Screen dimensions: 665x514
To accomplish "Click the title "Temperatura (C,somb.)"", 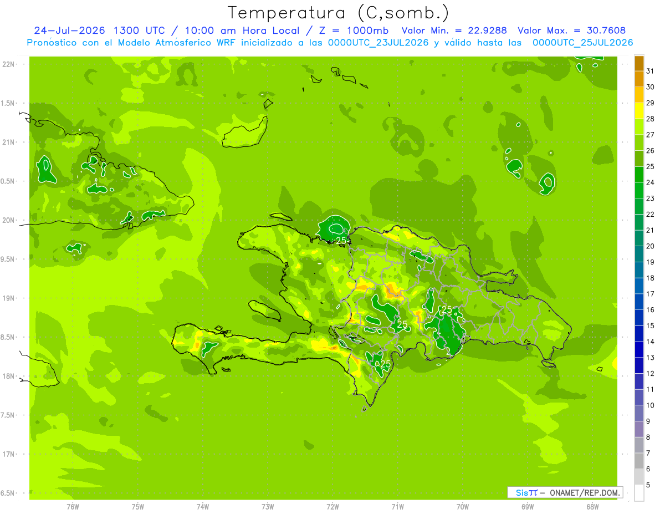I will click(x=339, y=13).
